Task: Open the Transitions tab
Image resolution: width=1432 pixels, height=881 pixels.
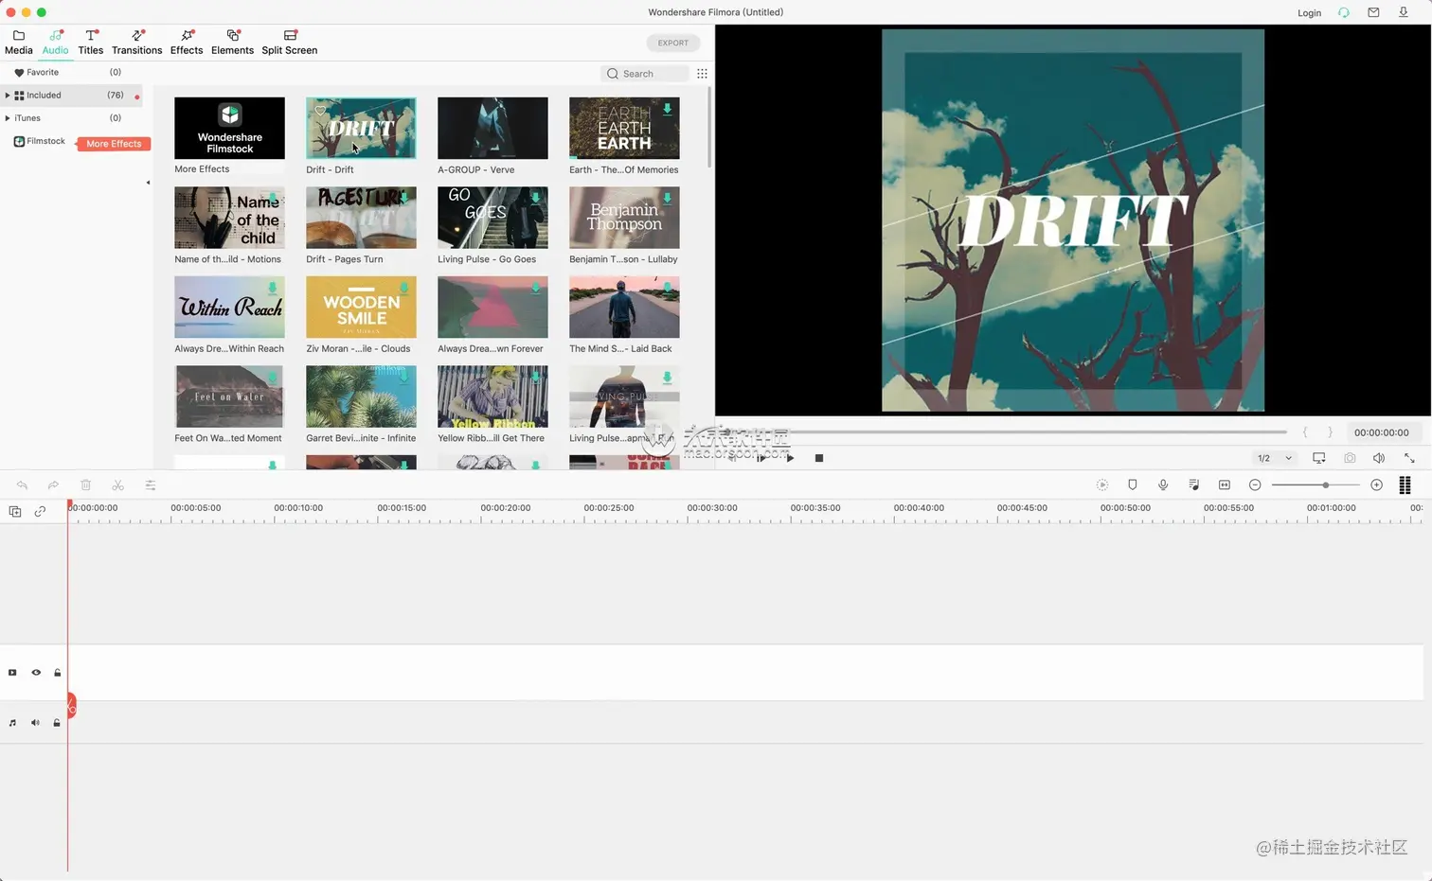Action: [x=136, y=42]
